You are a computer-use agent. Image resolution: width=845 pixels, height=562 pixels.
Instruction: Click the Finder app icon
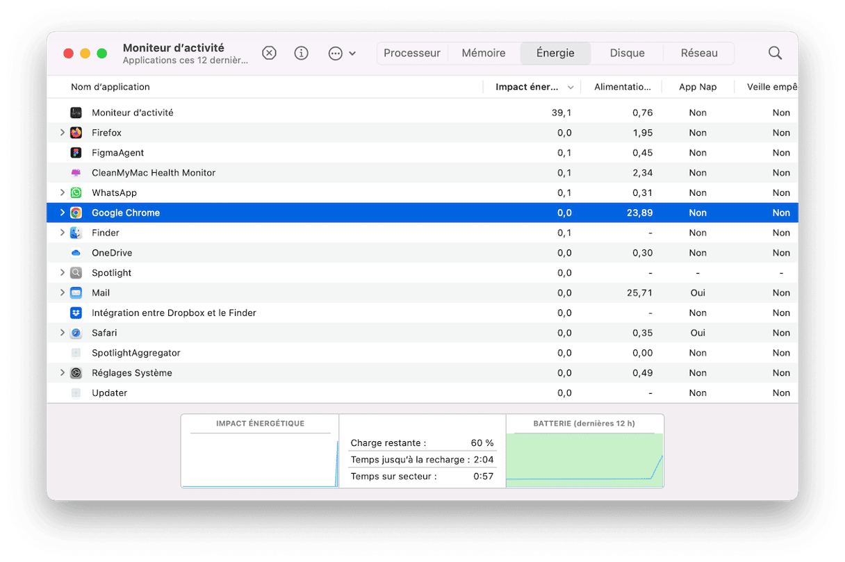pyautogui.click(x=76, y=233)
